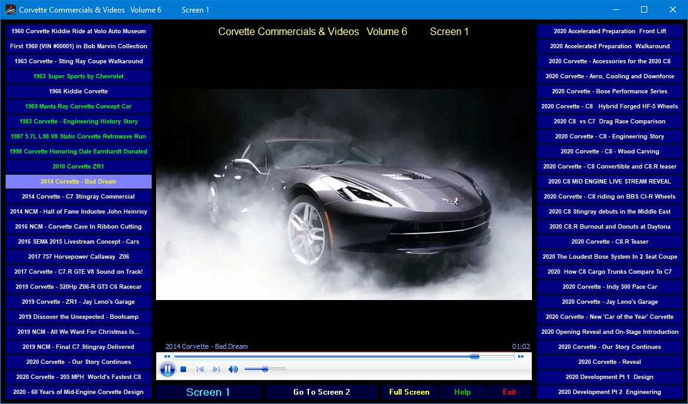Open How C8 Cargo Trunks Compare To C7
The width and height of the screenshot is (688, 404).
[x=610, y=272]
